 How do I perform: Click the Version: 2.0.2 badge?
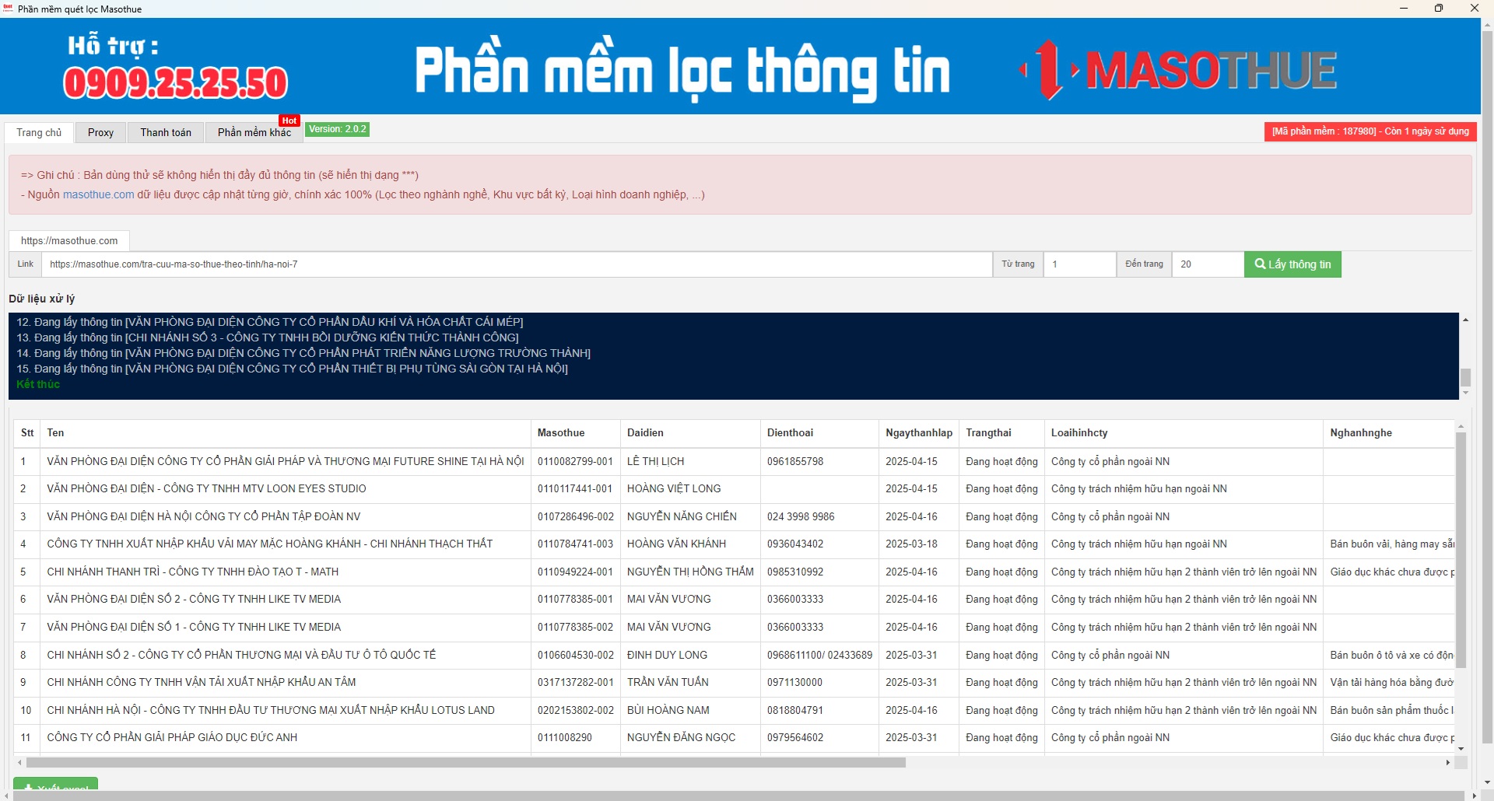coord(338,129)
